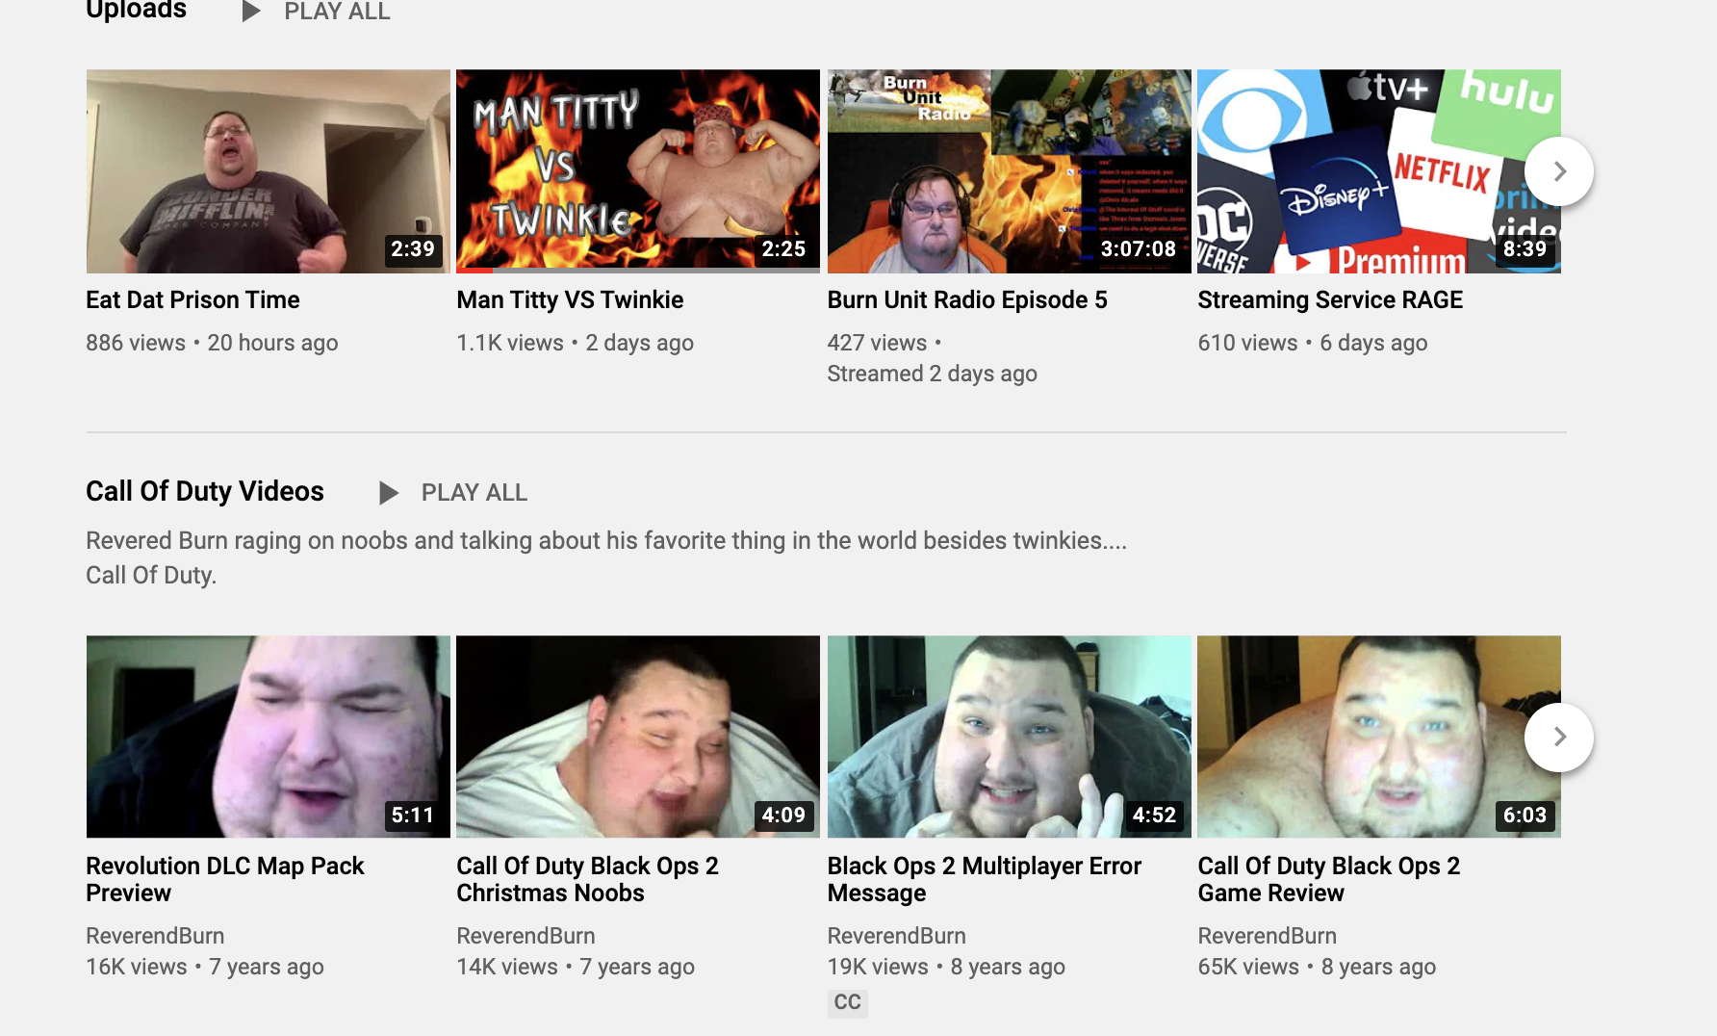
Task: Click the title Man Titty VS Twinkie
Action: click(570, 300)
